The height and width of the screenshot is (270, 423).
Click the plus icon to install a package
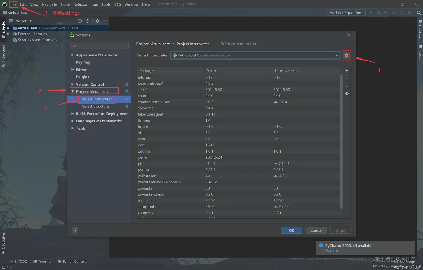pyautogui.click(x=347, y=71)
